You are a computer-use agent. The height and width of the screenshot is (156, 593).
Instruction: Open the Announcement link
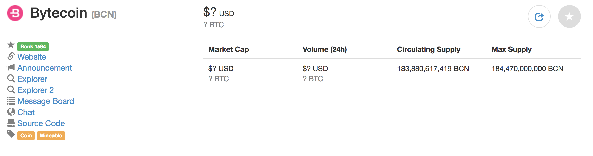(45, 68)
